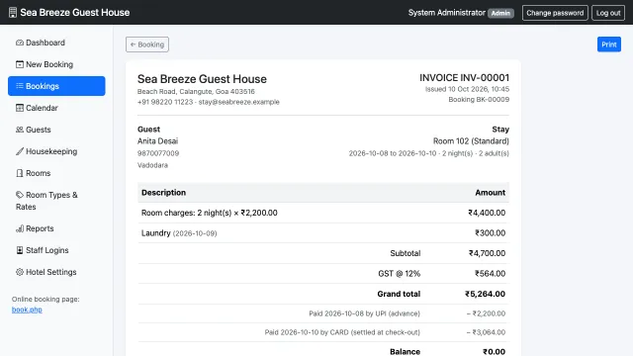Screen dimensions: 633x356
Task: Click the ₹4,400.00 room charges amount
Action: [x=487, y=213]
